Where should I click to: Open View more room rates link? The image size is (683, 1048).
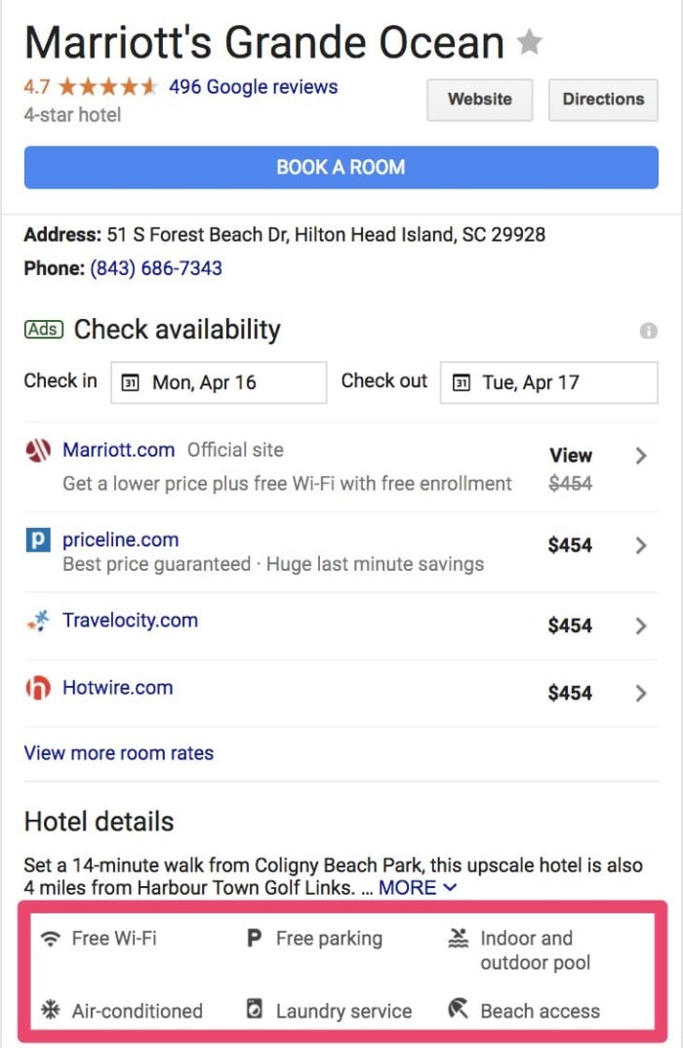click(119, 752)
